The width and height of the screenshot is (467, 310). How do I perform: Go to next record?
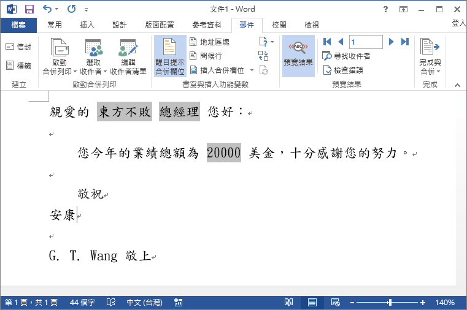click(x=391, y=42)
